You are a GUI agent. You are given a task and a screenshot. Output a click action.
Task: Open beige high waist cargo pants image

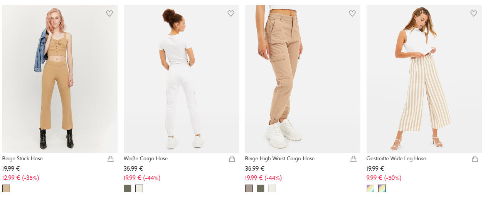point(303,79)
